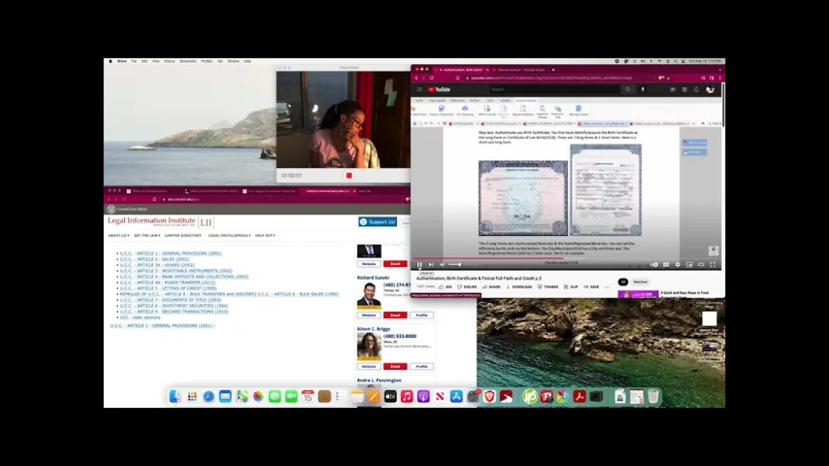Open the History menu in menu bar
The width and height of the screenshot is (829, 466).
(x=169, y=61)
